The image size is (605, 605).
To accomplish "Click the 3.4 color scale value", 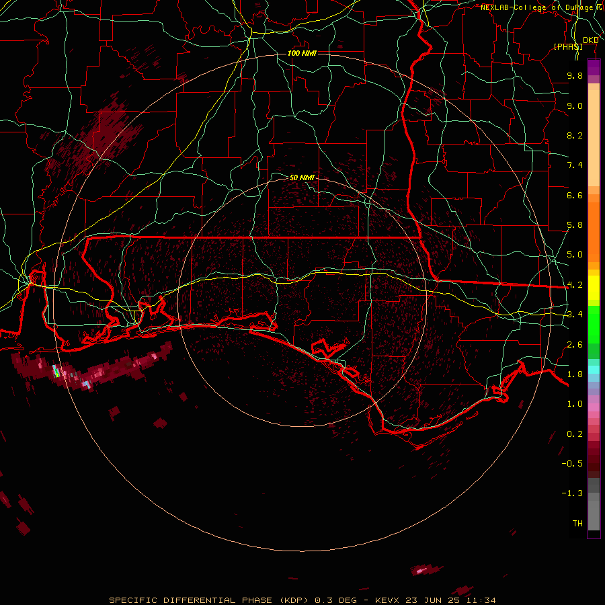I will pos(575,315).
